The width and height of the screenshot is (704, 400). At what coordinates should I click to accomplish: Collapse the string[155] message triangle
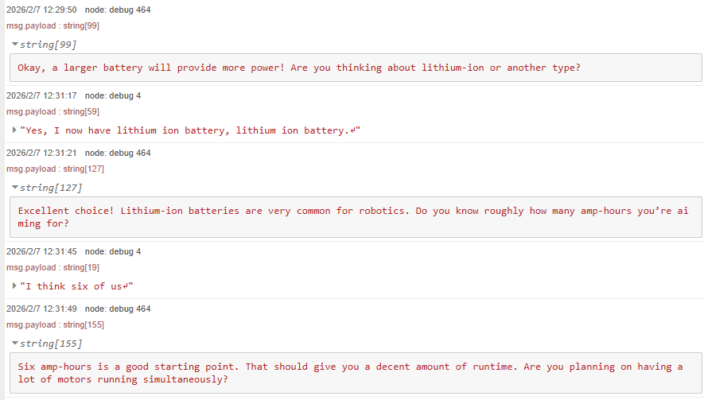coord(16,344)
